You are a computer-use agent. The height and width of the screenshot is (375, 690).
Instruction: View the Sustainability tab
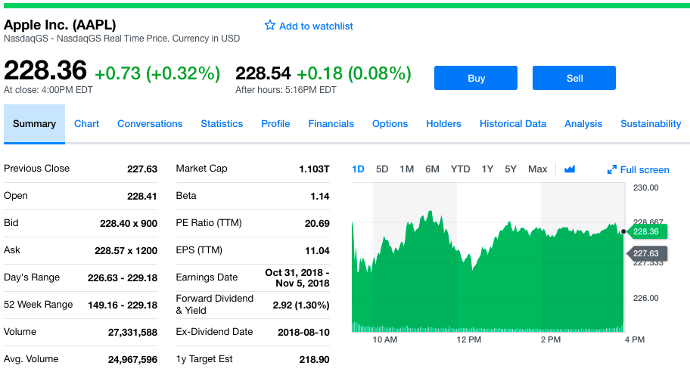coord(651,124)
